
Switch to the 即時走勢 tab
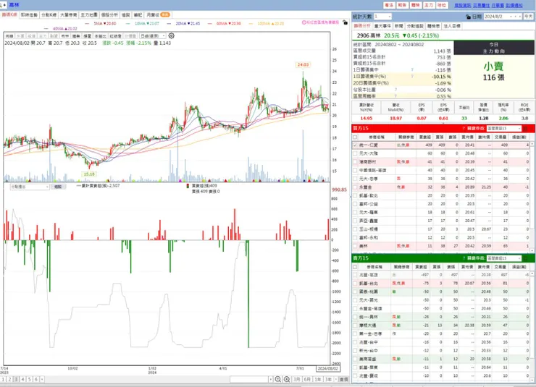pyautogui.click(x=29, y=15)
